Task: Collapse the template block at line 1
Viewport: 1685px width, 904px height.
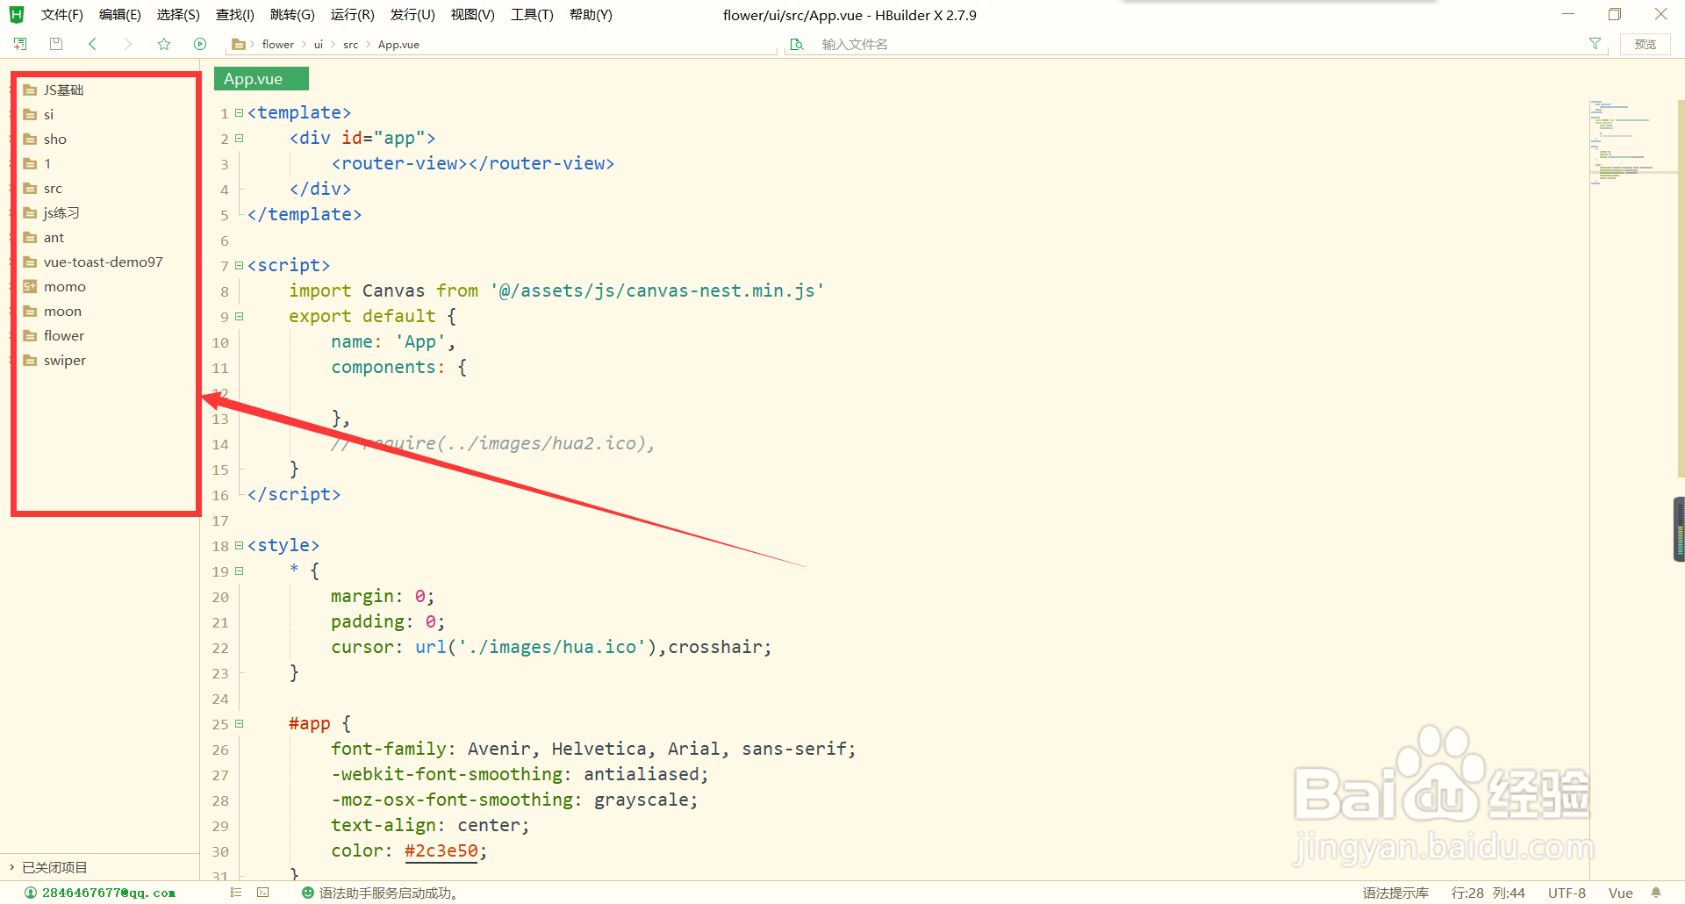Action: (x=239, y=113)
